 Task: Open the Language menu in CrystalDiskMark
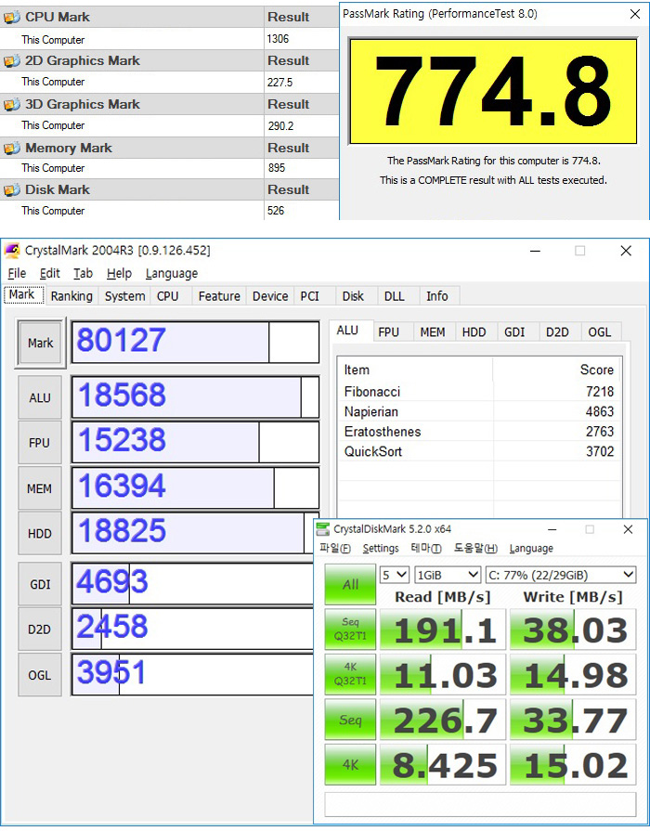(531, 549)
